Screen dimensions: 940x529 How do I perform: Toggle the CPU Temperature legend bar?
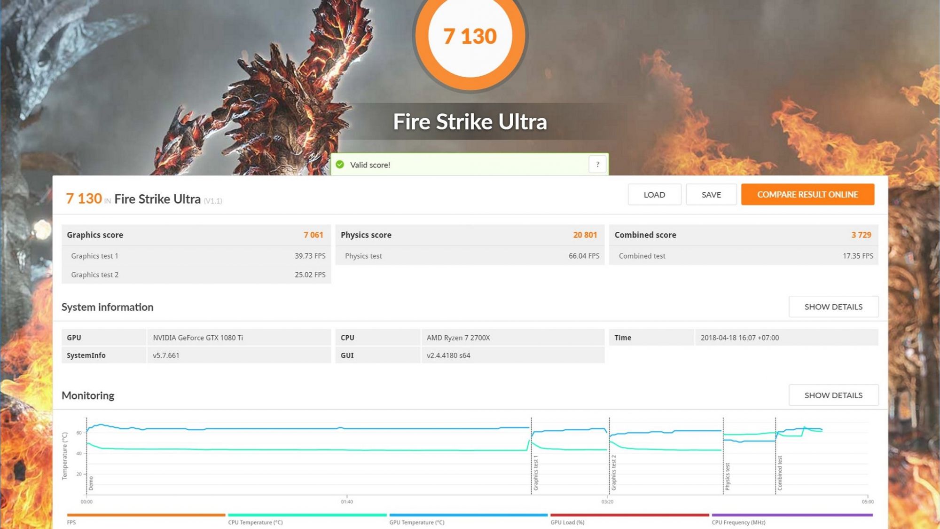click(x=307, y=515)
